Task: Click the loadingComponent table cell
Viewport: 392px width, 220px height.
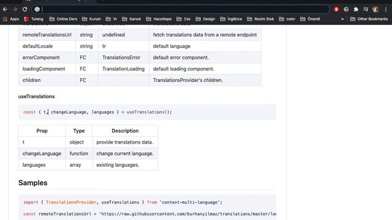Action: pos(47,69)
